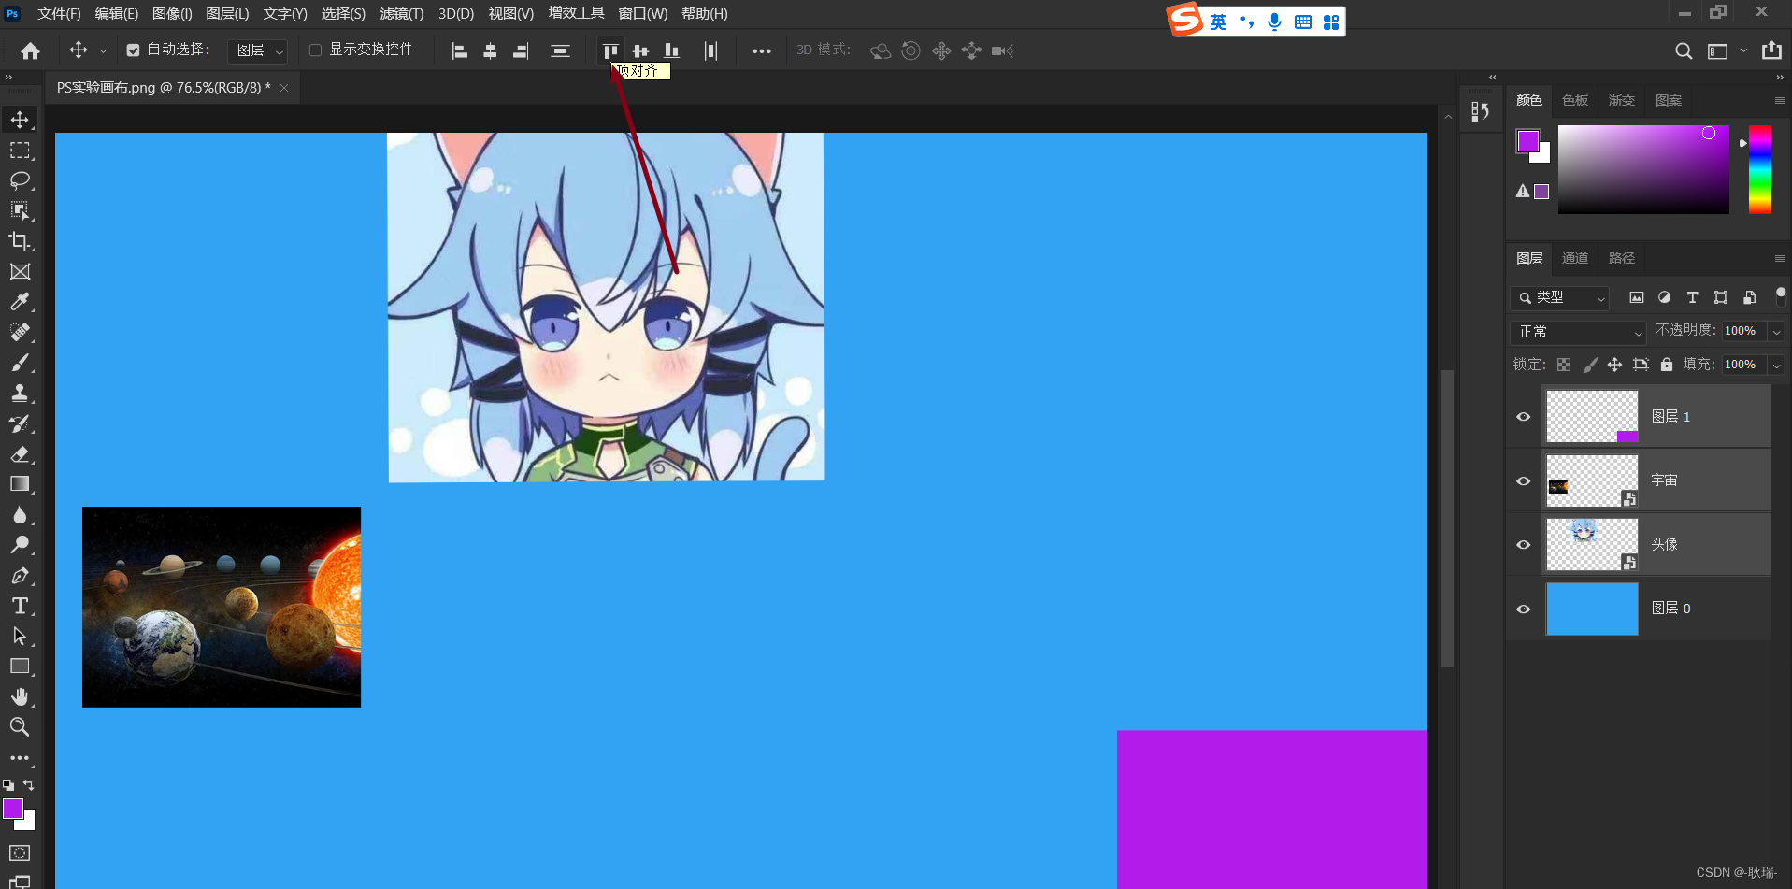This screenshot has width=1792, height=889.
Task: Open the 文件(F) menu
Action: (x=59, y=14)
